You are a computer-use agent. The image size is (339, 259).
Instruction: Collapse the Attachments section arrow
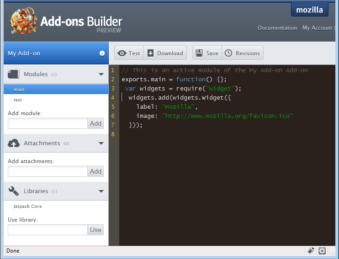click(x=101, y=143)
